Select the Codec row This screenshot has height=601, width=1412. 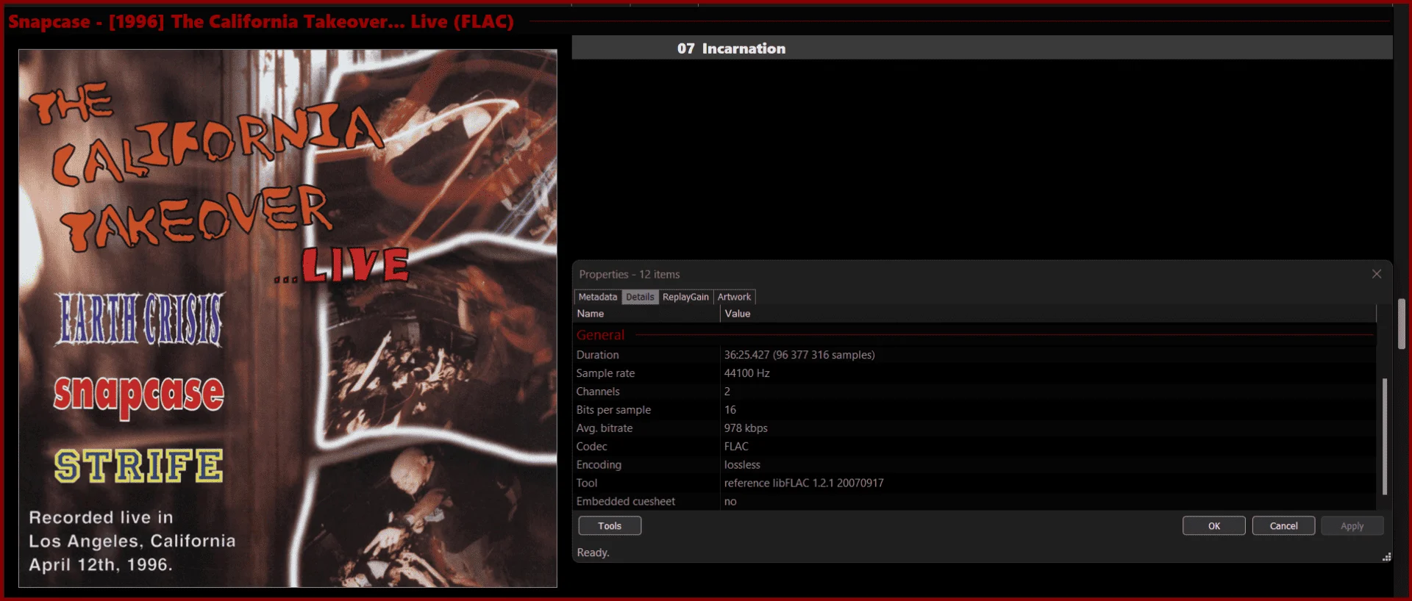pyautogui.click(x=974, y=447)
